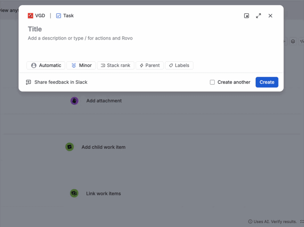This screenshot has width=304, height=227.
Task: Click the Labels tag icon
Action: coord(171,66)
